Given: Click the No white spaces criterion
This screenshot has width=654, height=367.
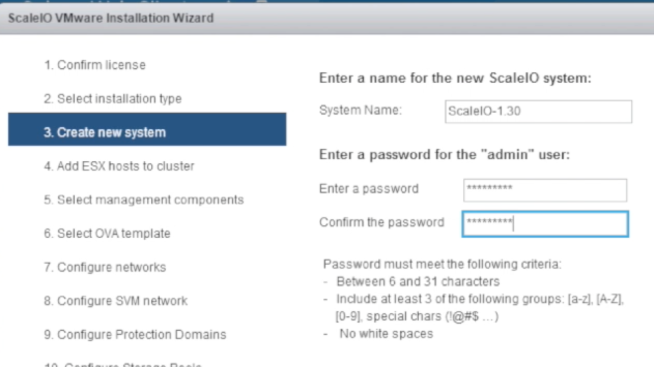Looking at the screenshot, I should coord(386,334).
